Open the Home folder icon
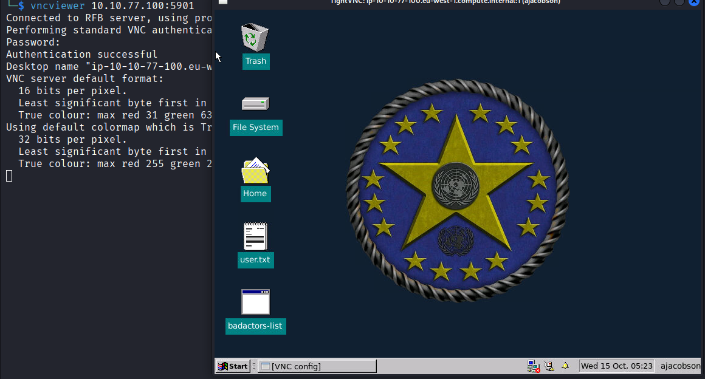The image size is (705, 379). tap(255, 171)
